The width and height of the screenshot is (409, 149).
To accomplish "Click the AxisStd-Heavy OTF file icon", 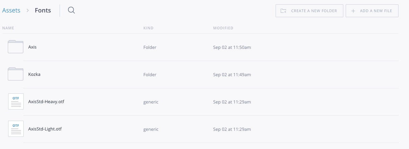I will click(16, 101).
